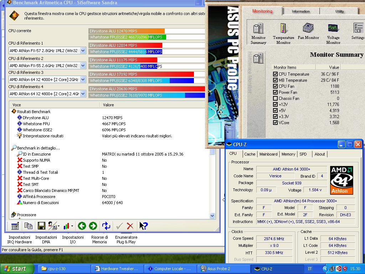The image size is (365, 274).
Task: Click the AMD Athlon 64 logo in CPU-Z
Action: pos(341,180)
